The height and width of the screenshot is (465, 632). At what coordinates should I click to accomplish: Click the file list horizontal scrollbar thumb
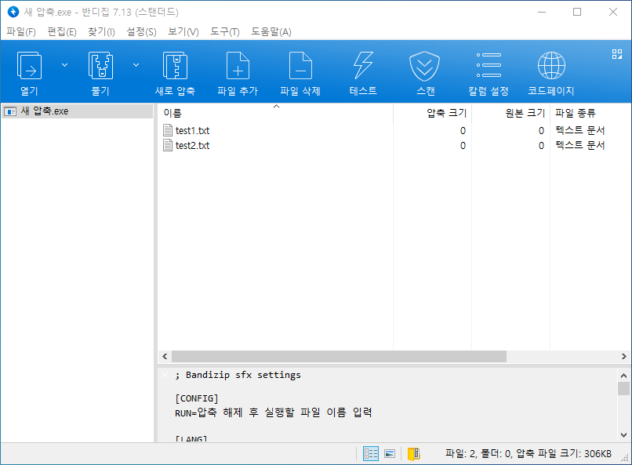click(339, 356)
